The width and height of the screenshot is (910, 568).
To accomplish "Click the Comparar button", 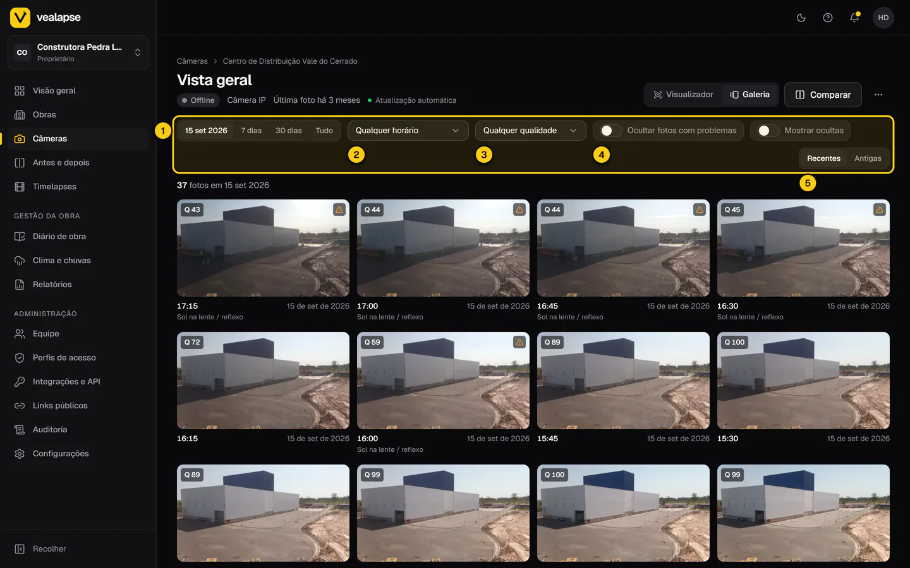I will [823, 95].
